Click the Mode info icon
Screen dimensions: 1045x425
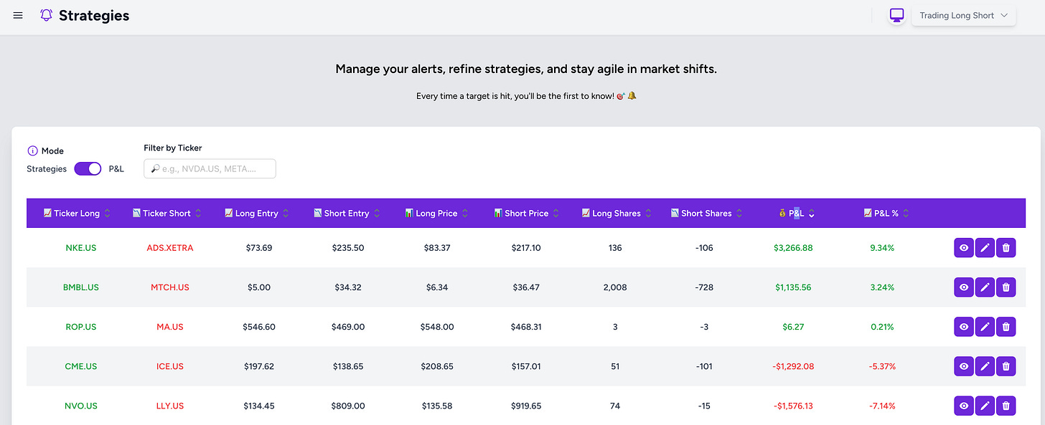point(32,151)
